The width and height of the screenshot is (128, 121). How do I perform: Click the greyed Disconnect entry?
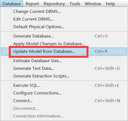(x=64, y=108)
